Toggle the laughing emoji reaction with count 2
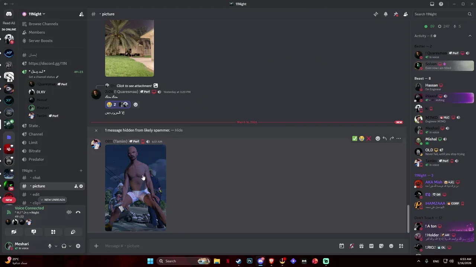 (118, 105)
